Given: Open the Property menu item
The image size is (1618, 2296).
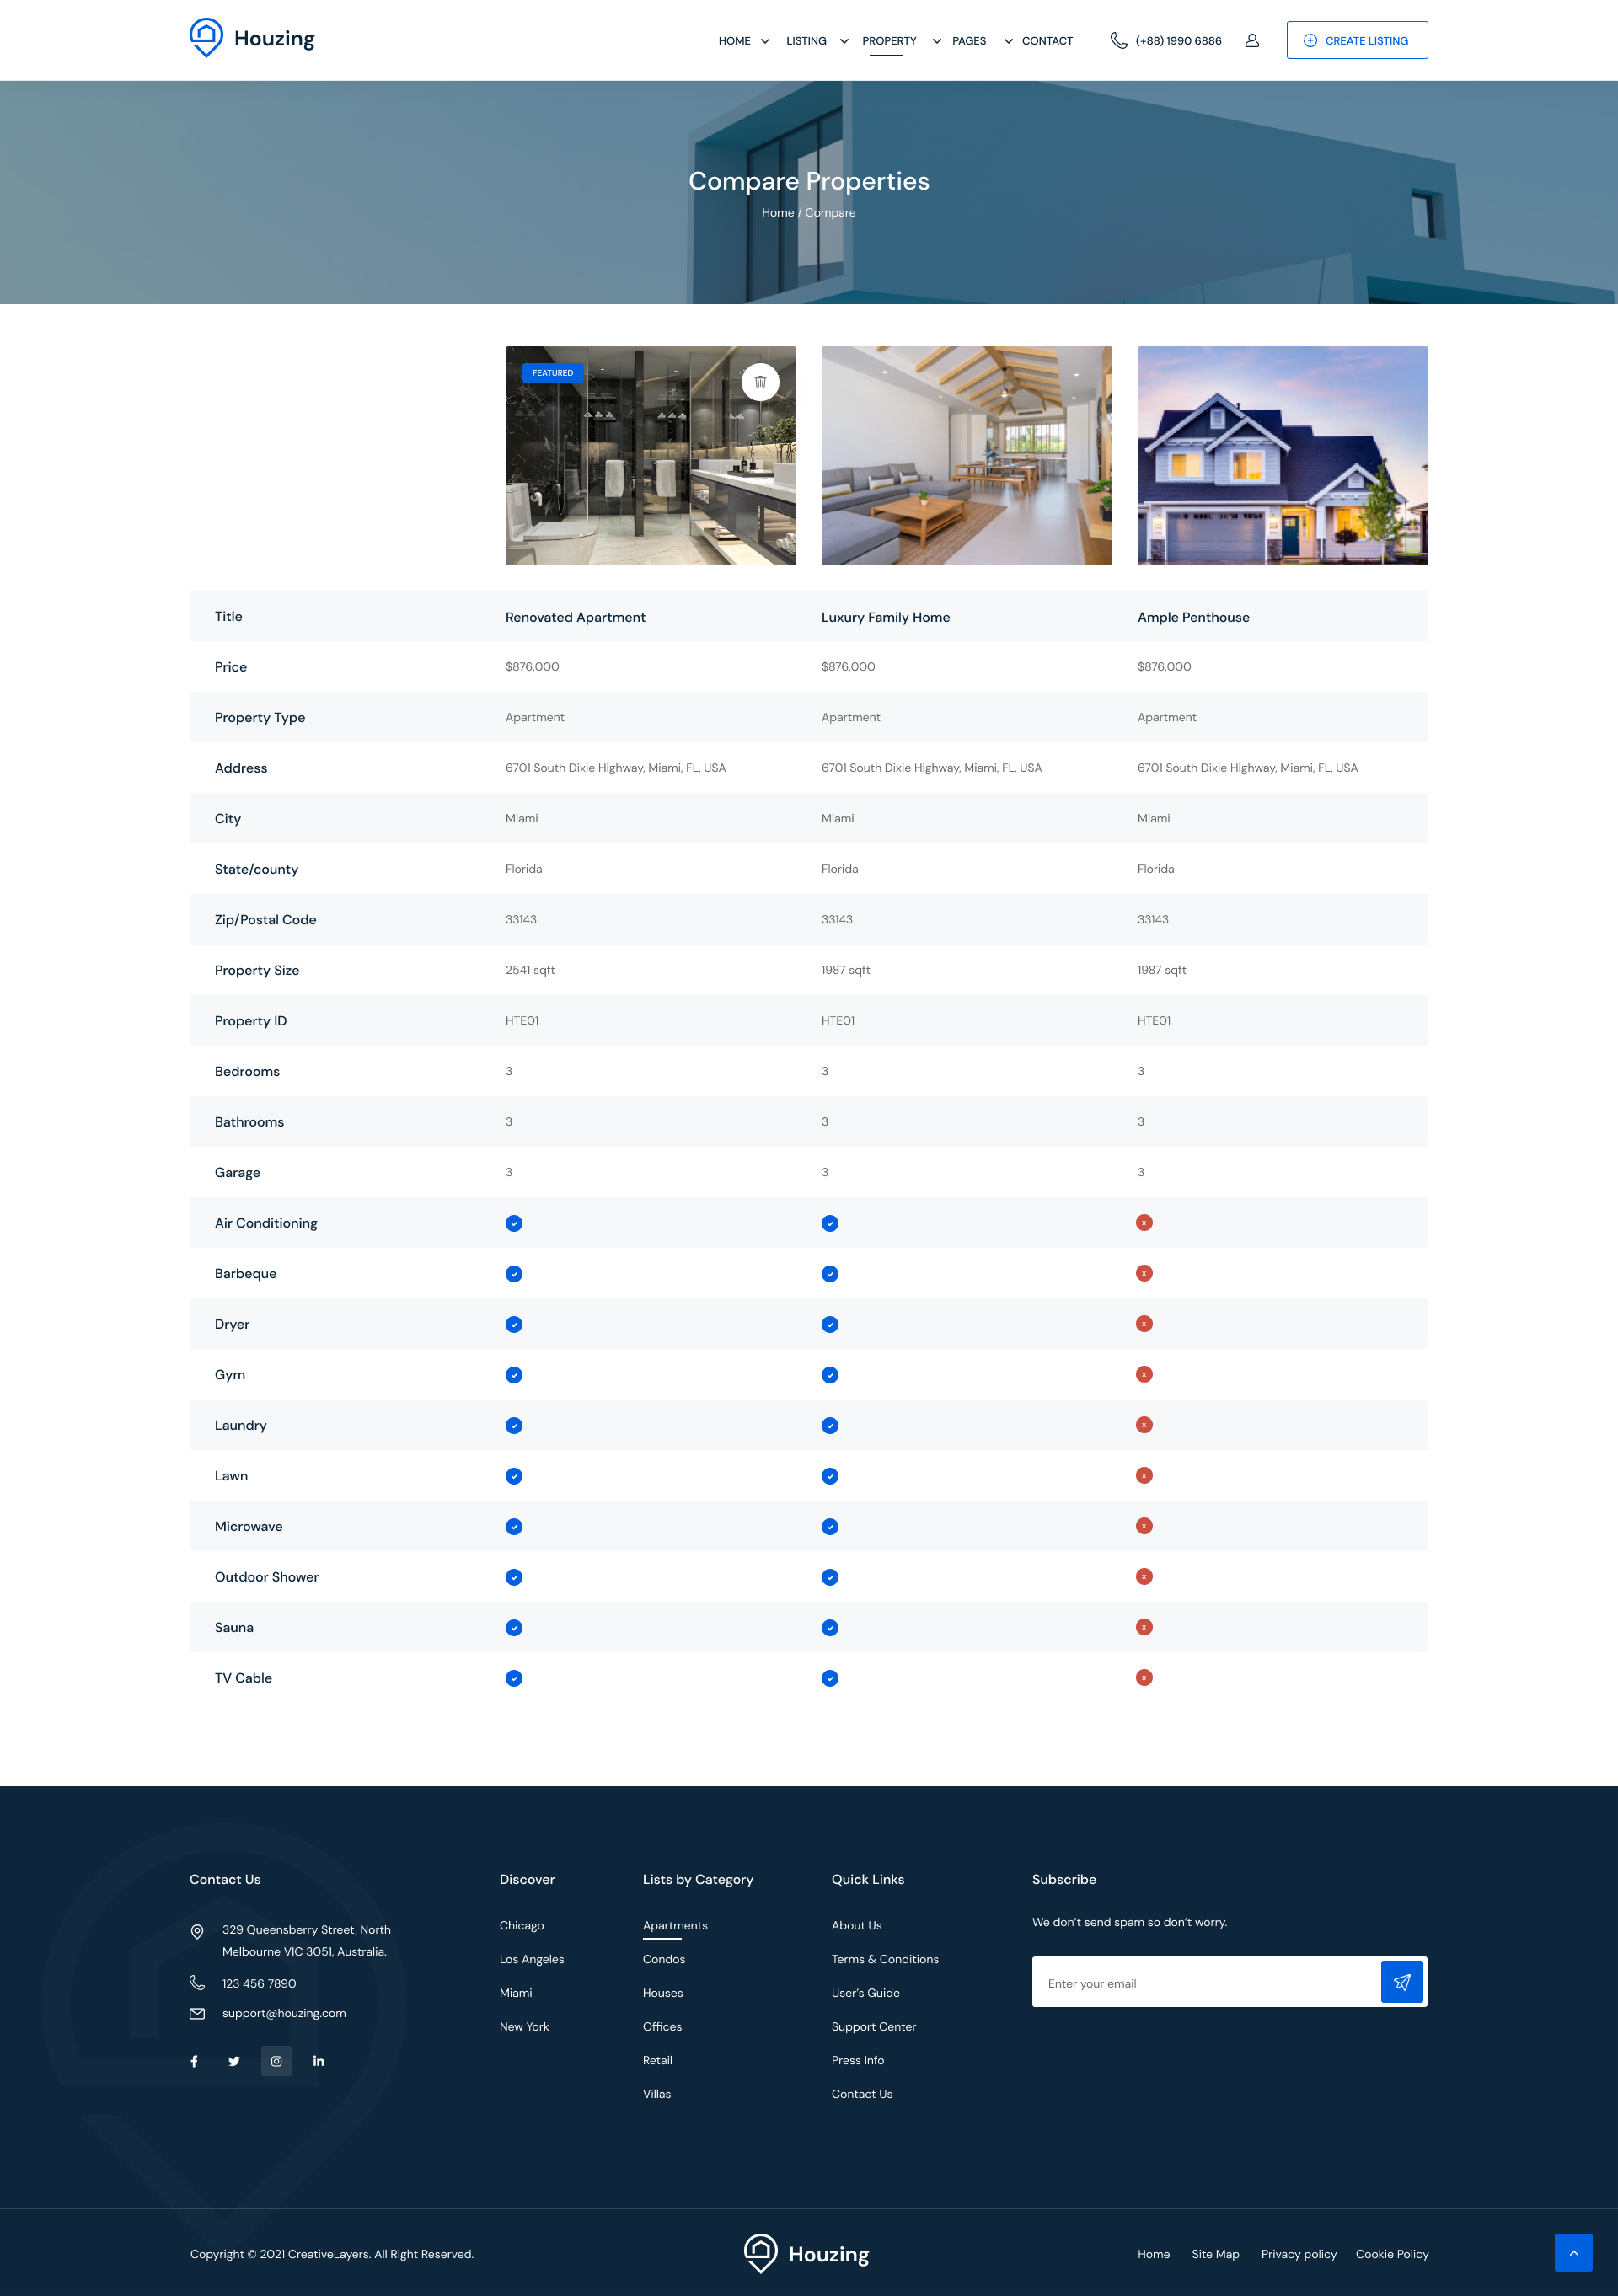Looking at the screenshot, I should click(x=888, y=41).
